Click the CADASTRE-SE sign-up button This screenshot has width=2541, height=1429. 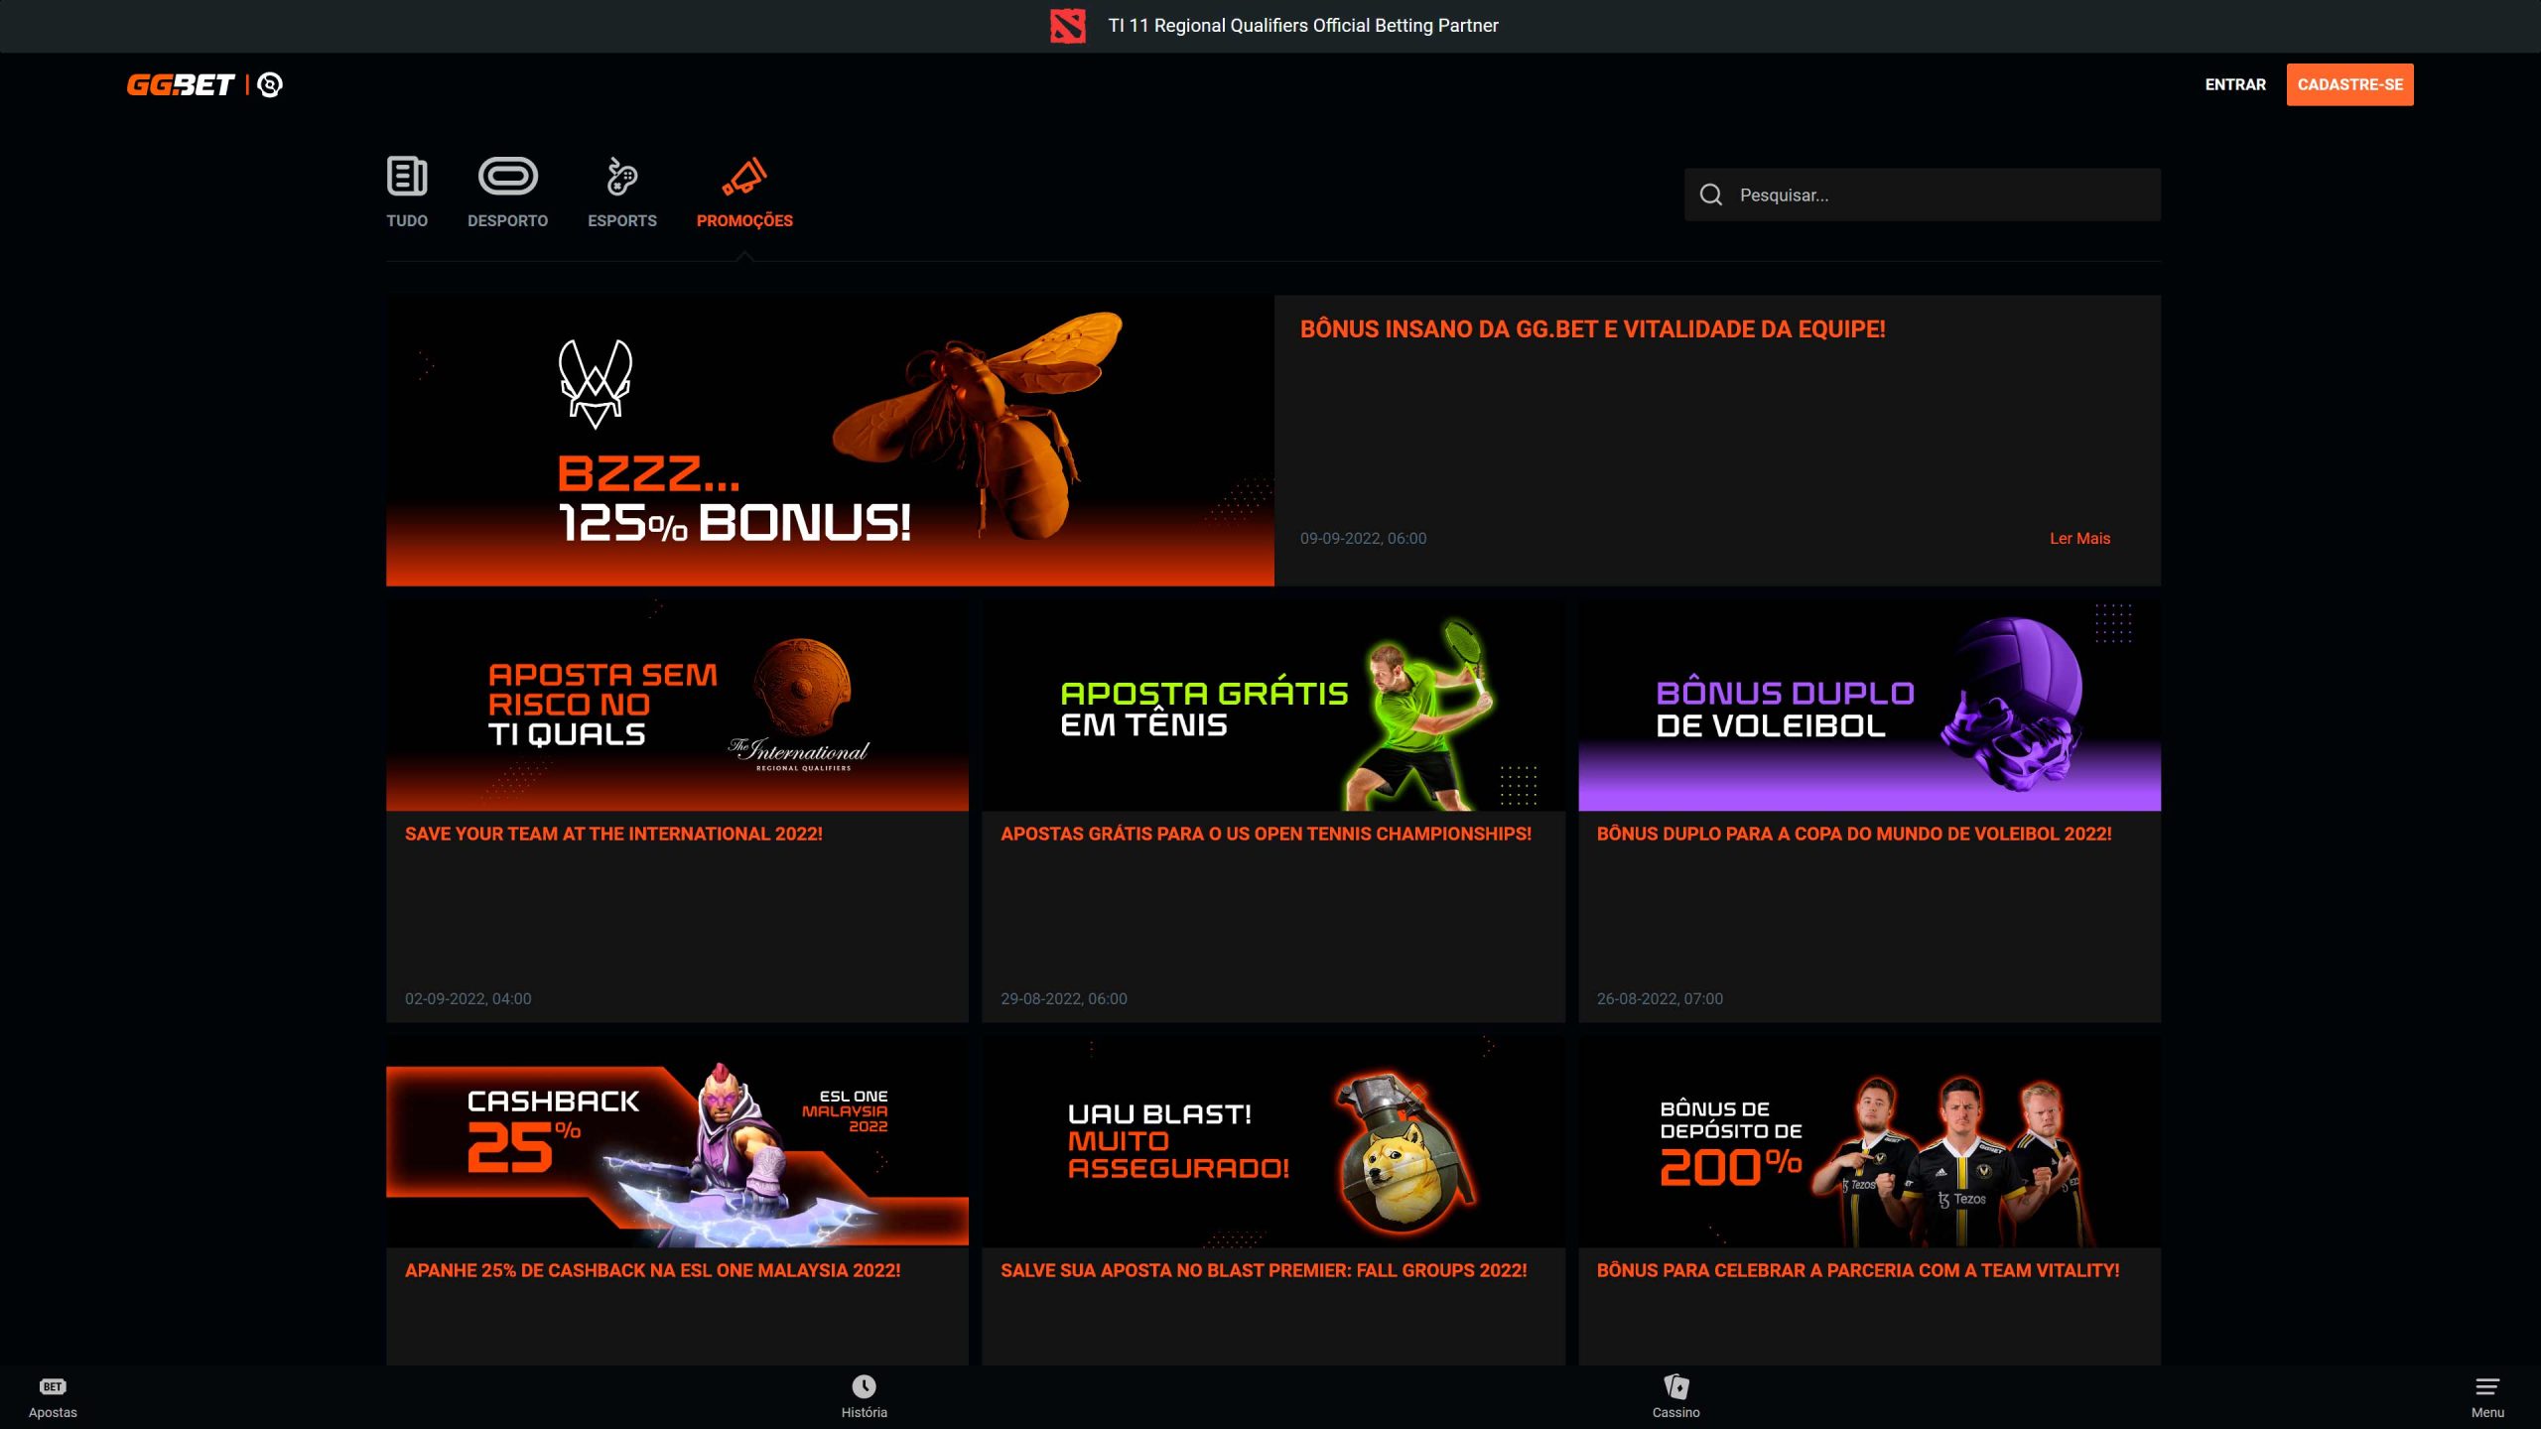tap(2349, 85)
